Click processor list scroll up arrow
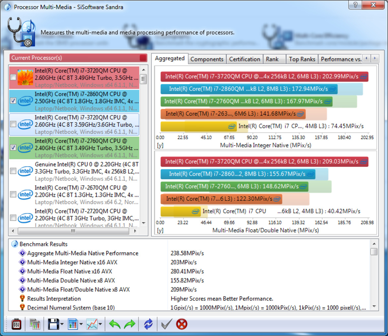 (143, 70)
